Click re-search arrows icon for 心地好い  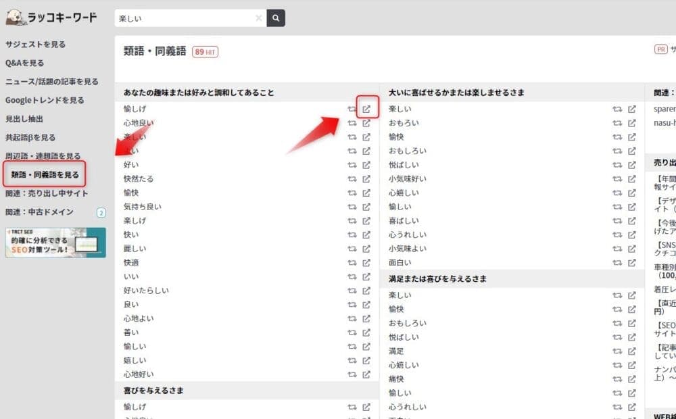[x=352, y=374]
